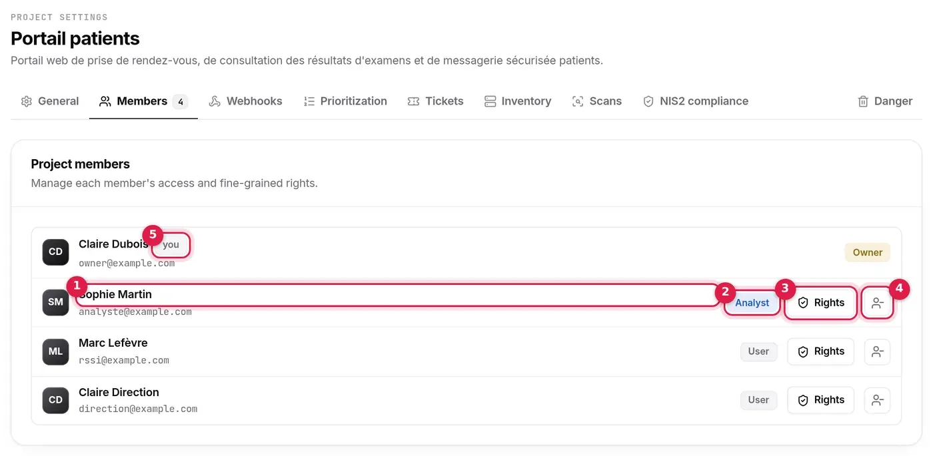Image resolution: width=933 pixels, height=456 pixels.
Task: Remove member Marc Lefèvre icon
Action: (x=877, y=351)
